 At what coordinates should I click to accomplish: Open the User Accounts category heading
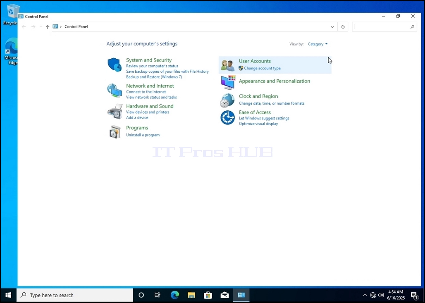[255, 61]
